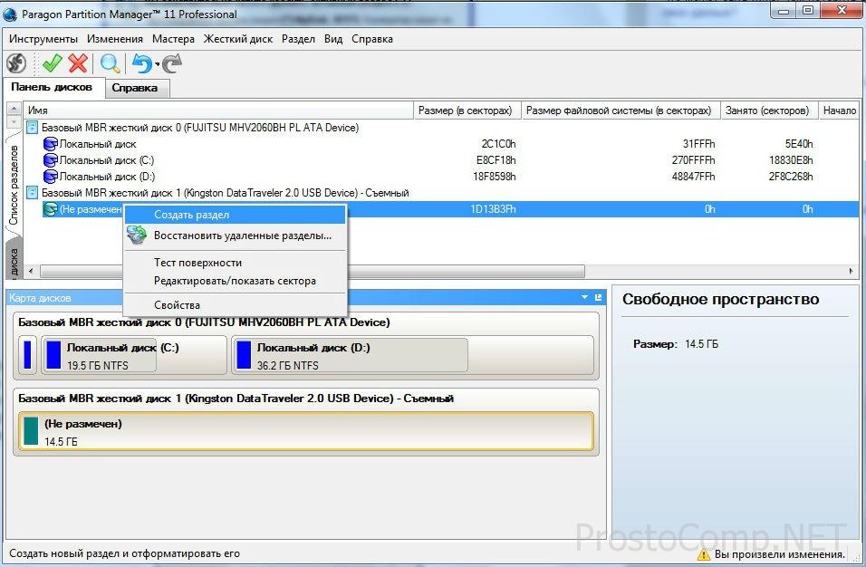The image size is (866, 567).
Task: Open the Справка menu in menu bar
Action: tap(372, 39)
